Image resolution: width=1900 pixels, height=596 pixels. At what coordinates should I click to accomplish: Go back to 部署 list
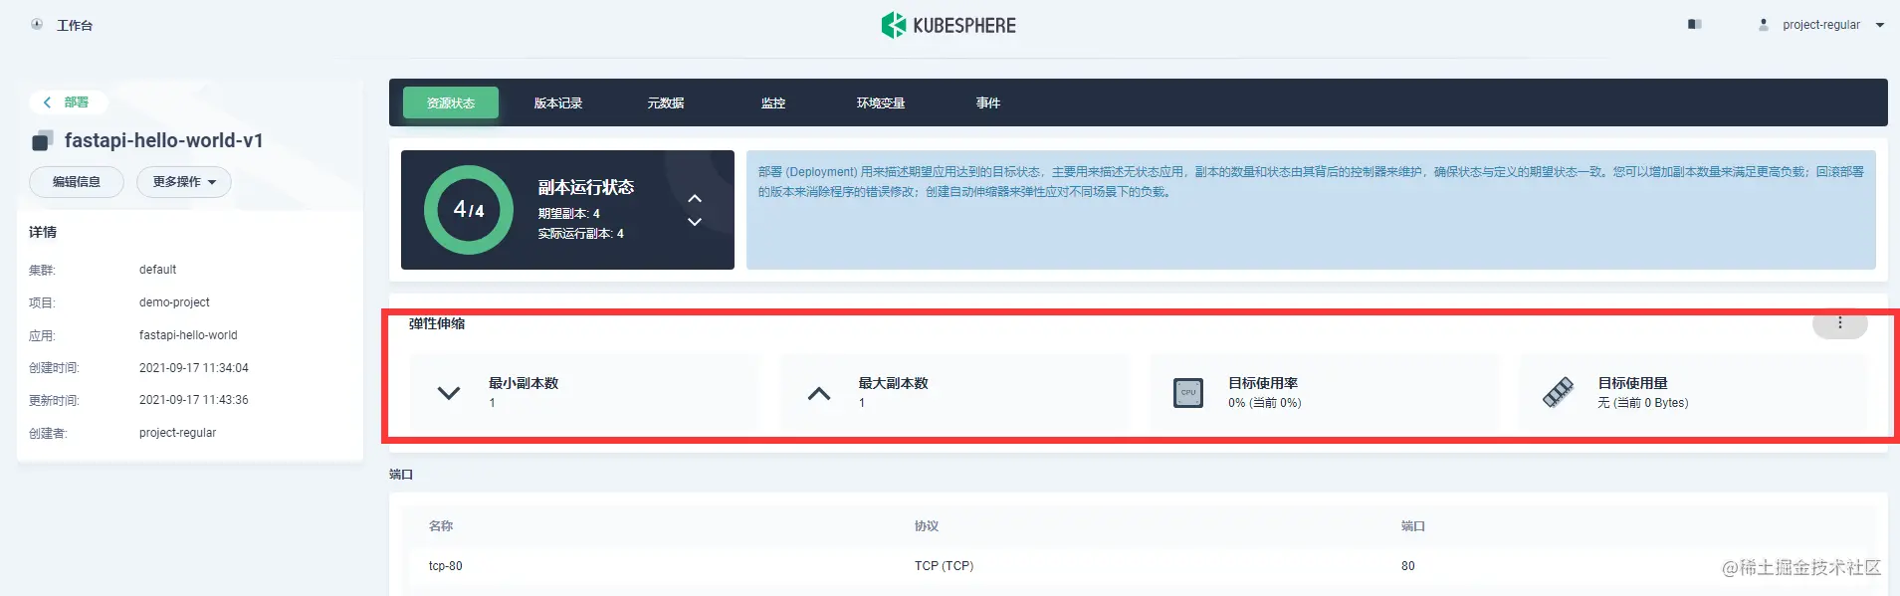click(x=67, y=102)
